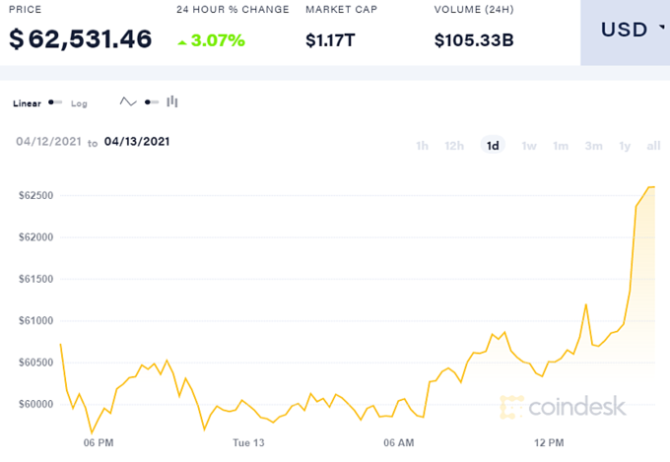
Task: Switch to the 1w time range
Action: (x=529, y=146)
